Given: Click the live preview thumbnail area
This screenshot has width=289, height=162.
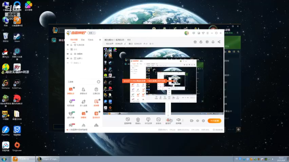Looking at the screenshot, I should click(163, 81).
